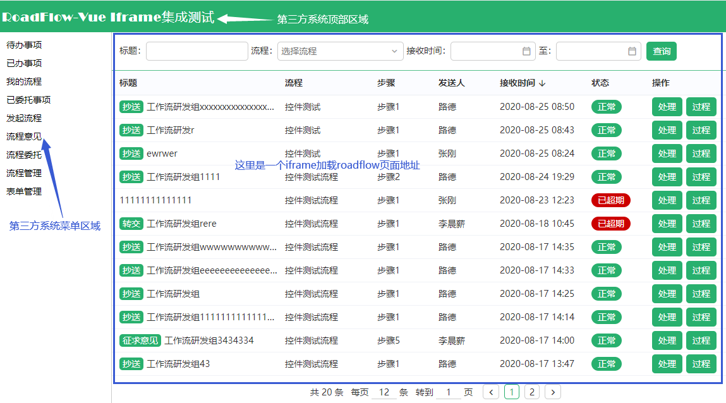Open calendar icon of start date

tap(526, 51)
